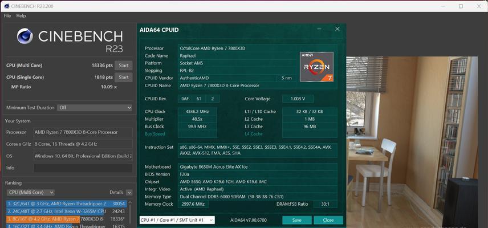488x228 pixels.
Task: Open the File menu in Cinebench
Action: (7, 15)
